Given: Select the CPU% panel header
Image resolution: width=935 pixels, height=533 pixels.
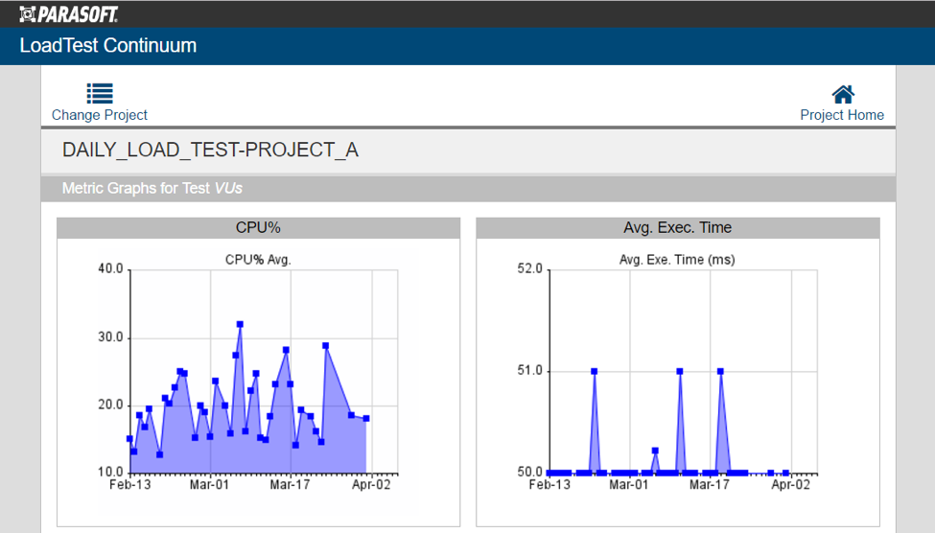Looking at the screenshot, I should coord(258,228).
